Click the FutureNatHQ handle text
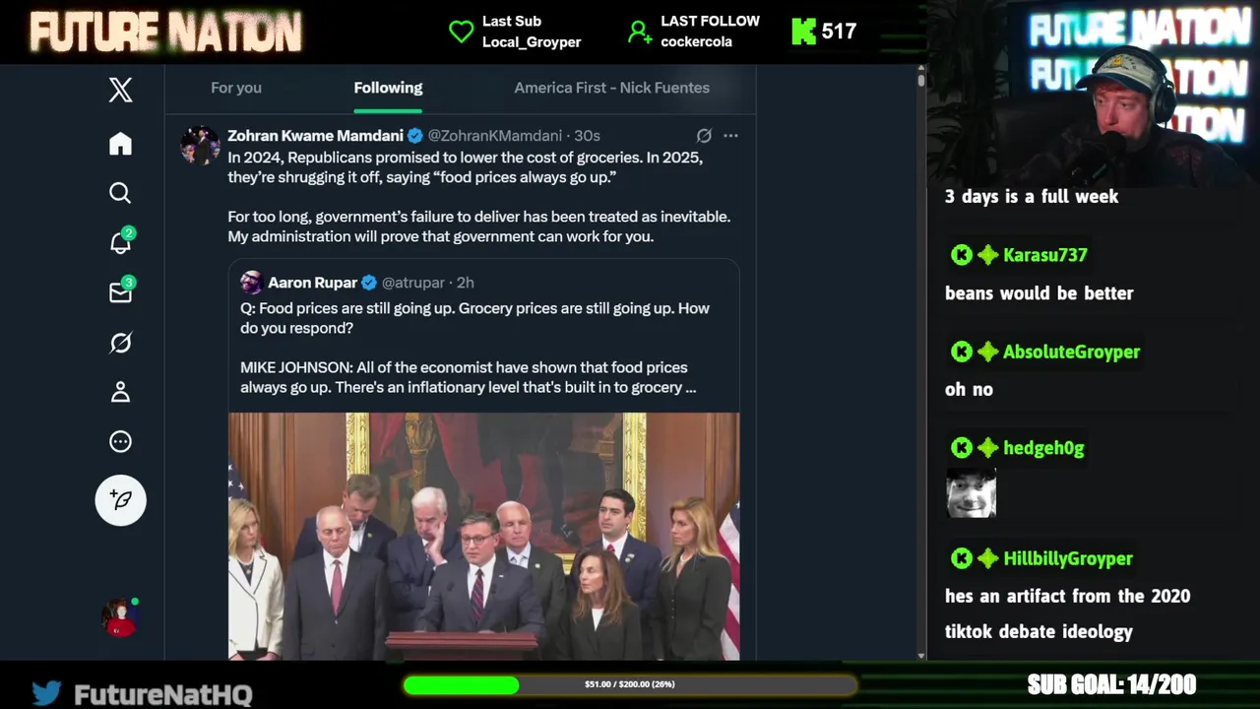This screenshot has height=709, width=1260. click(x=163, y=694)
